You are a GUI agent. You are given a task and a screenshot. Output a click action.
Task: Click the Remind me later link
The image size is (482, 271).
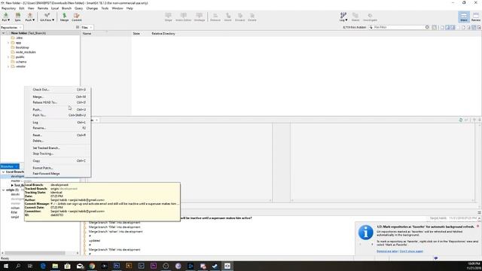387,251
